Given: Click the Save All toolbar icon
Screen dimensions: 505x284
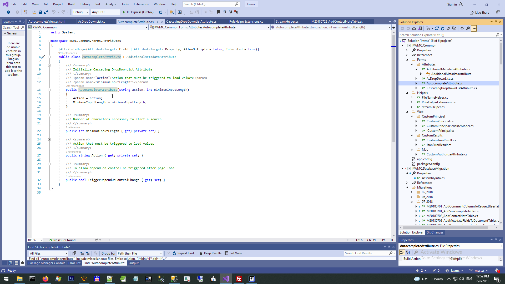Looking at the screenshot, I should pos(46,12).
